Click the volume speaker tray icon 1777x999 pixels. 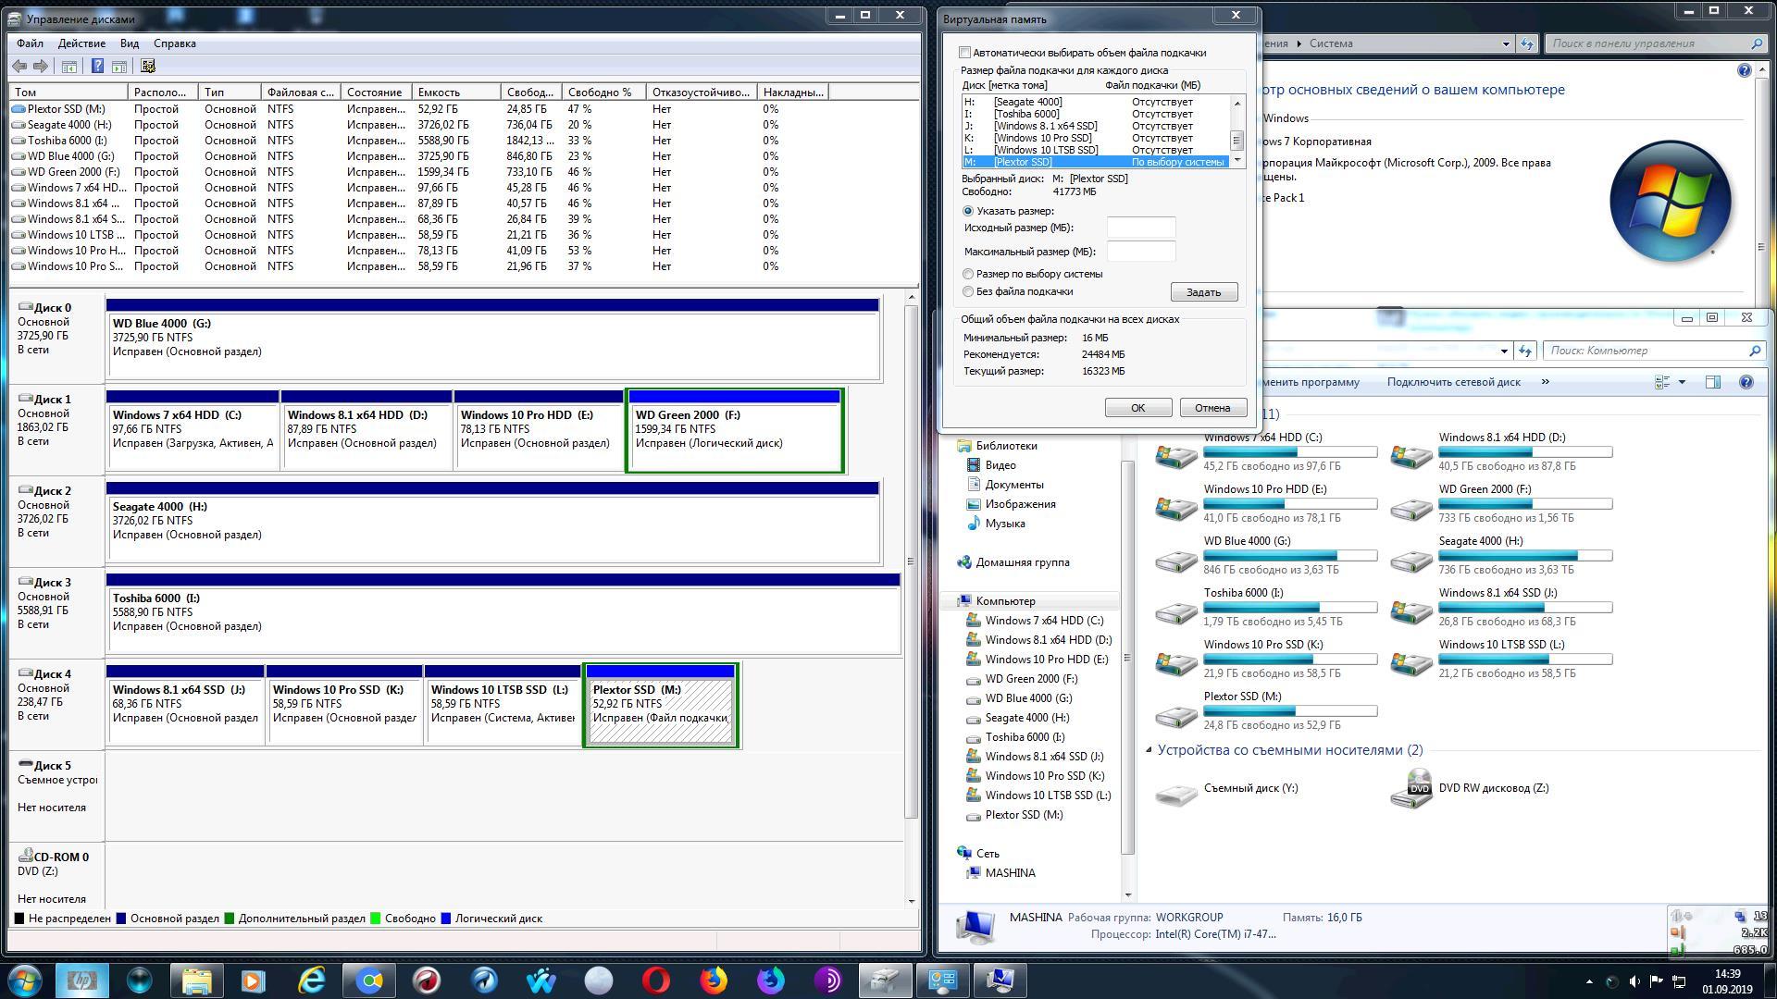[1635, 981]
